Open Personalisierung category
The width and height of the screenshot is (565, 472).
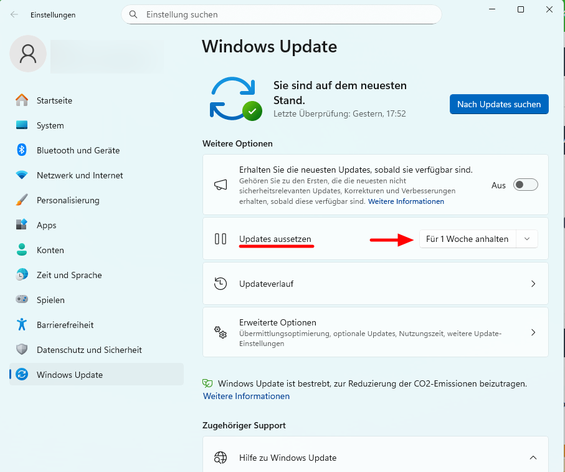coord(96,200)
